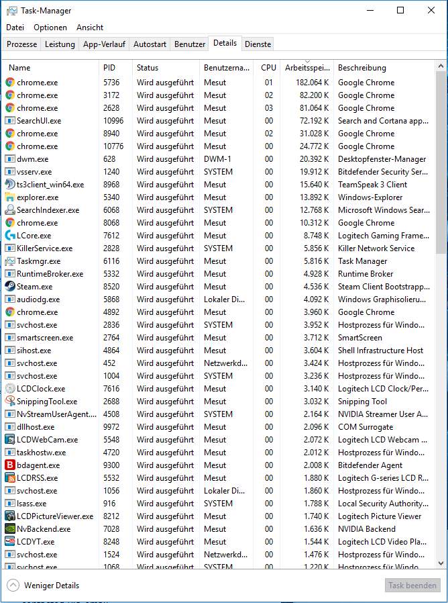Click the vertical scrollbar thumb
Screen dimensions: 448x603
click(x=441, y=163)
